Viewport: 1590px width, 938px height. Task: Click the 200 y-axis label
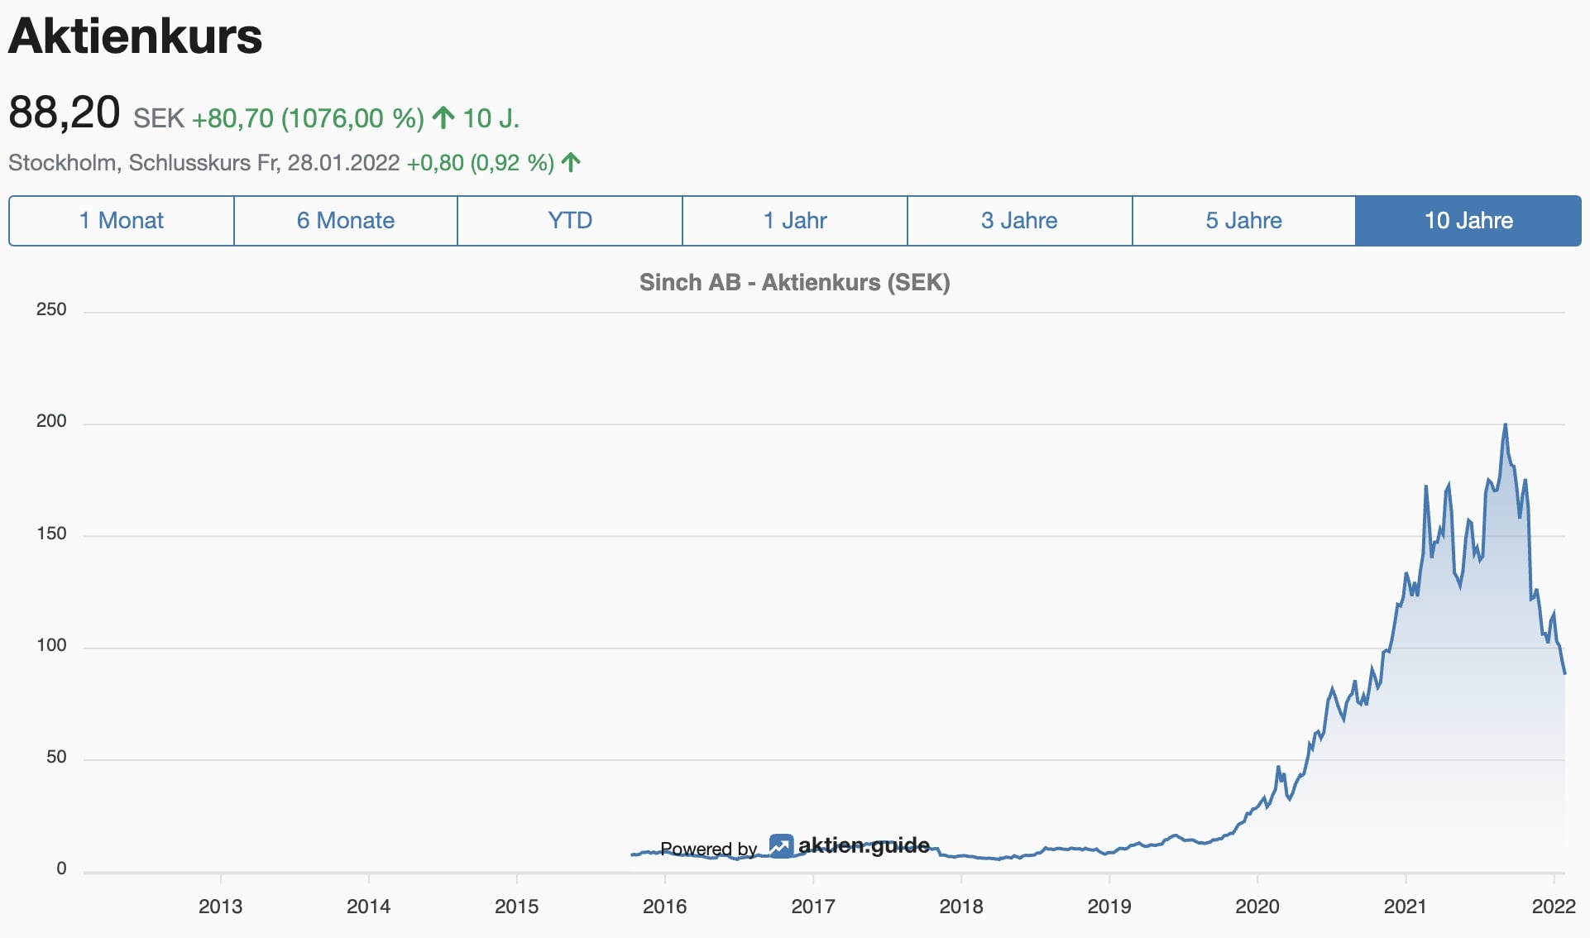tap(51, 421)
